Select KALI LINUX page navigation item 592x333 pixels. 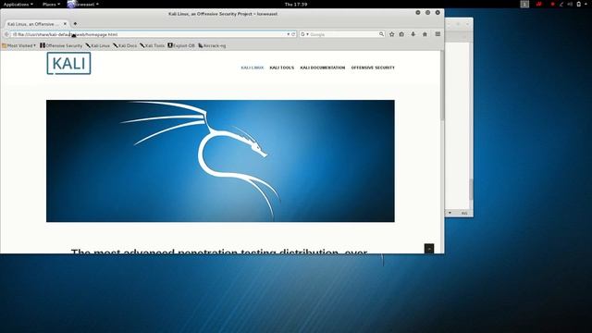(x=253, y=68)
